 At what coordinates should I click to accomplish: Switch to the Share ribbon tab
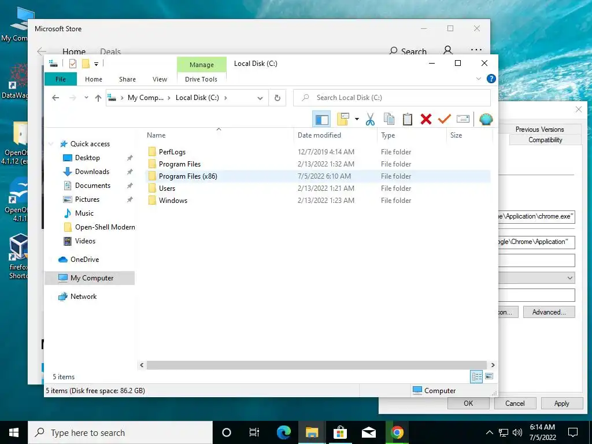127,79
